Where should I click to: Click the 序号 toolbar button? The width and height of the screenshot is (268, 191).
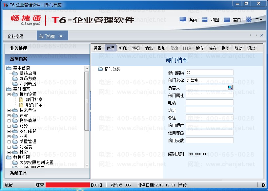(x=111, y=48)
